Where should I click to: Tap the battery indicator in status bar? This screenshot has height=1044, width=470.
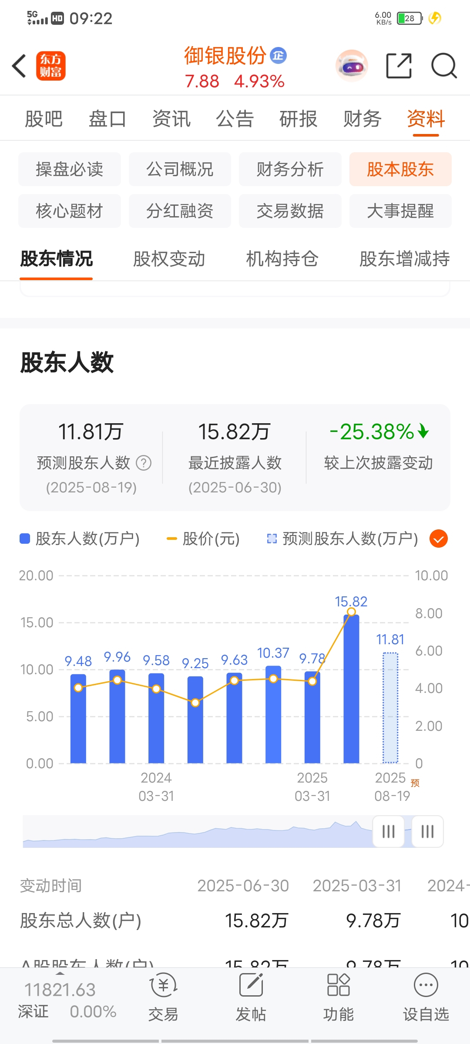coord(410,18)
